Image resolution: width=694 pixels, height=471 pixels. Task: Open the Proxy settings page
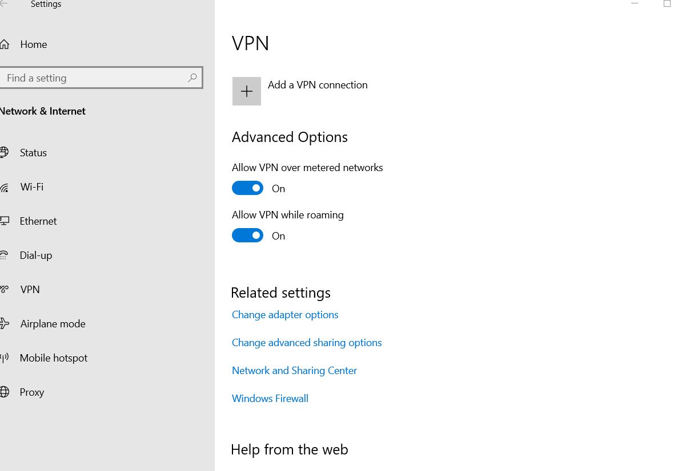32,392
